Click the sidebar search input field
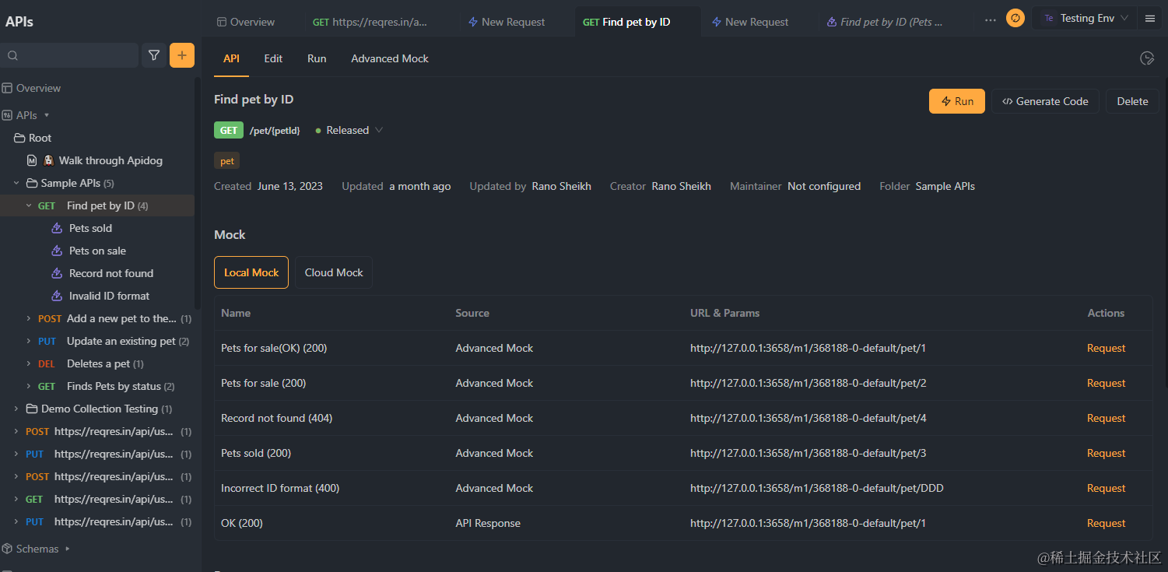Viewport: 1168px width, 572px height. tap(70, 55)
